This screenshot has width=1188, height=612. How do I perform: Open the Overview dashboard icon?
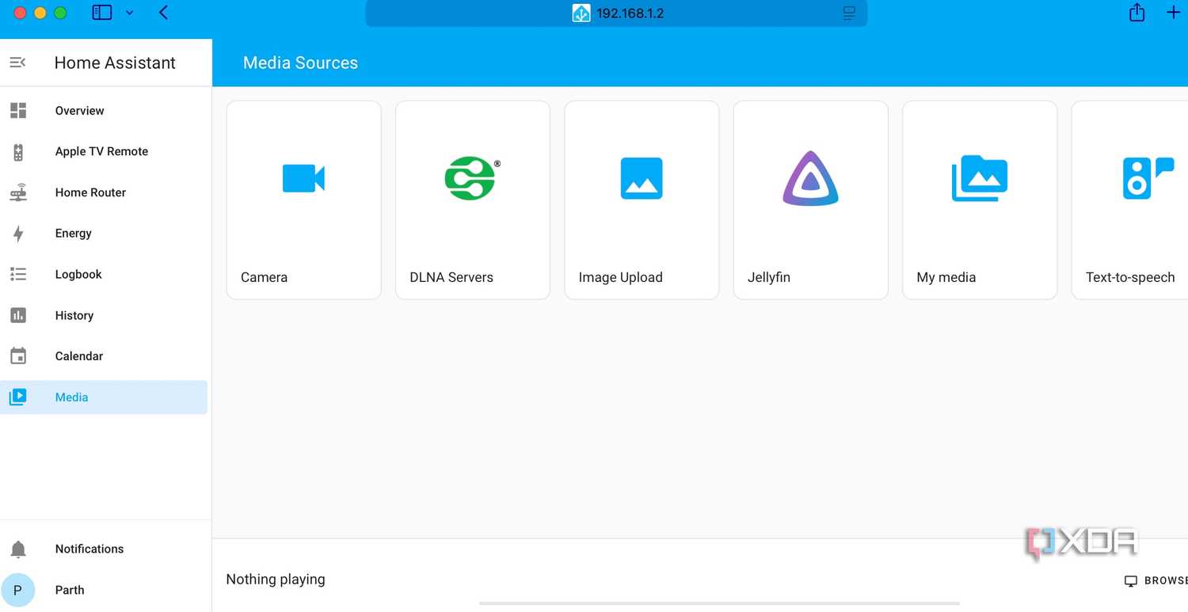18,110
